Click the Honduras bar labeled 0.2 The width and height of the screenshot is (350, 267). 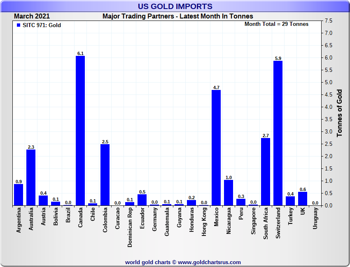click(x=191, y=203)
